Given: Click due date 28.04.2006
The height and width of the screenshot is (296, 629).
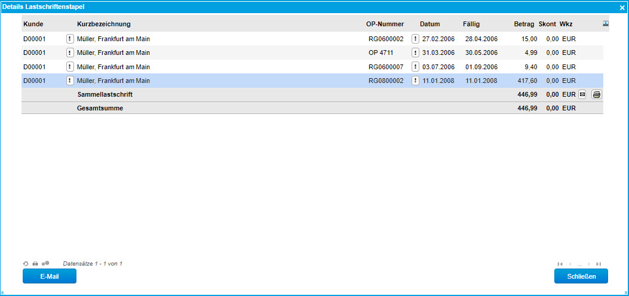Looking at the screenshot, I should click(481, 39).
